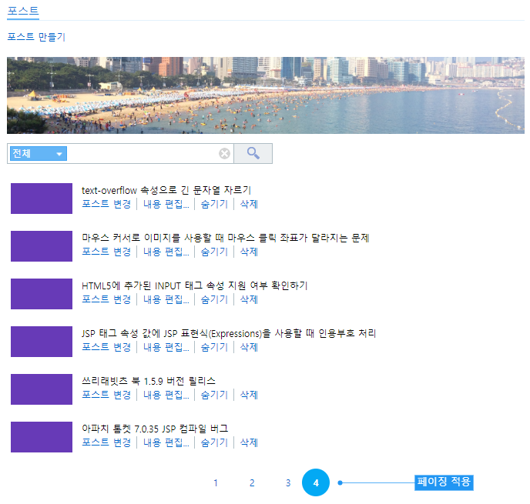Click the magnifier search button
This screenshot has width=530, height=504.
pyautogui.click(x=253, y=154)
